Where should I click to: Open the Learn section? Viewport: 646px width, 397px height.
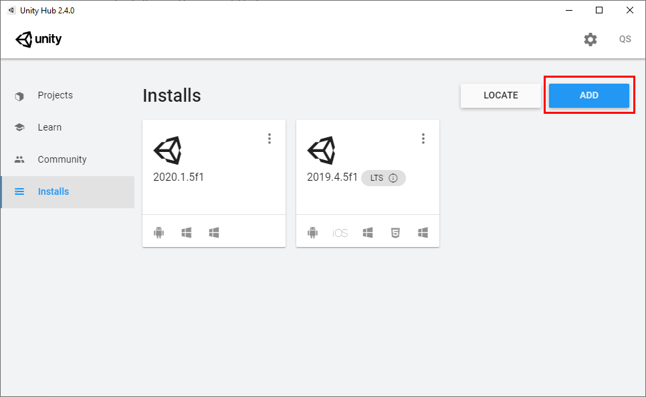pos(49,127)
